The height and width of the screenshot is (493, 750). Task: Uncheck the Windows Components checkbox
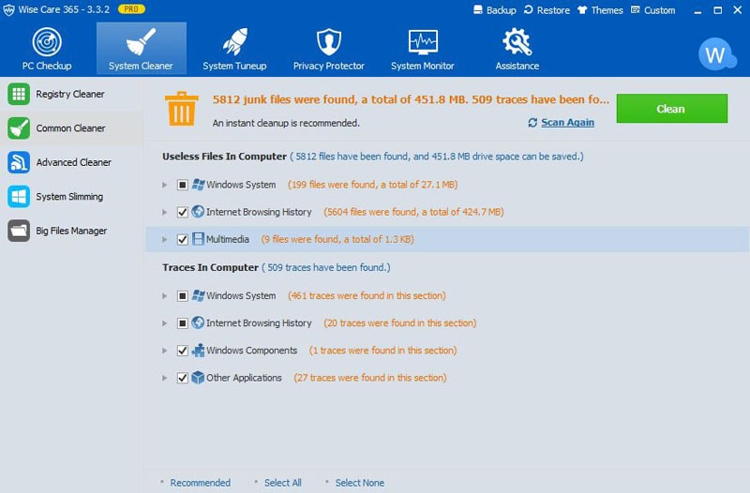click(x=182, y=351)
